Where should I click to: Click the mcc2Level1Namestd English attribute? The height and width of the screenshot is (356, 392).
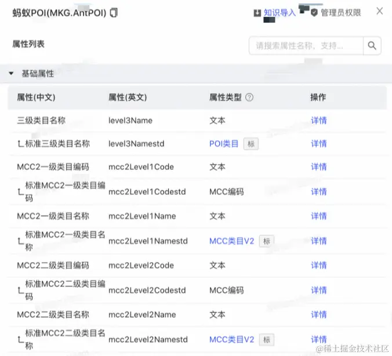148,241
